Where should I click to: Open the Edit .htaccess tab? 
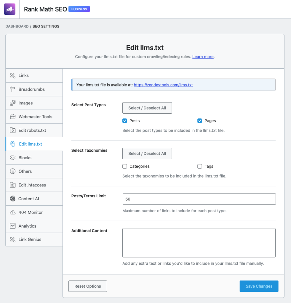tap(34, 185)
